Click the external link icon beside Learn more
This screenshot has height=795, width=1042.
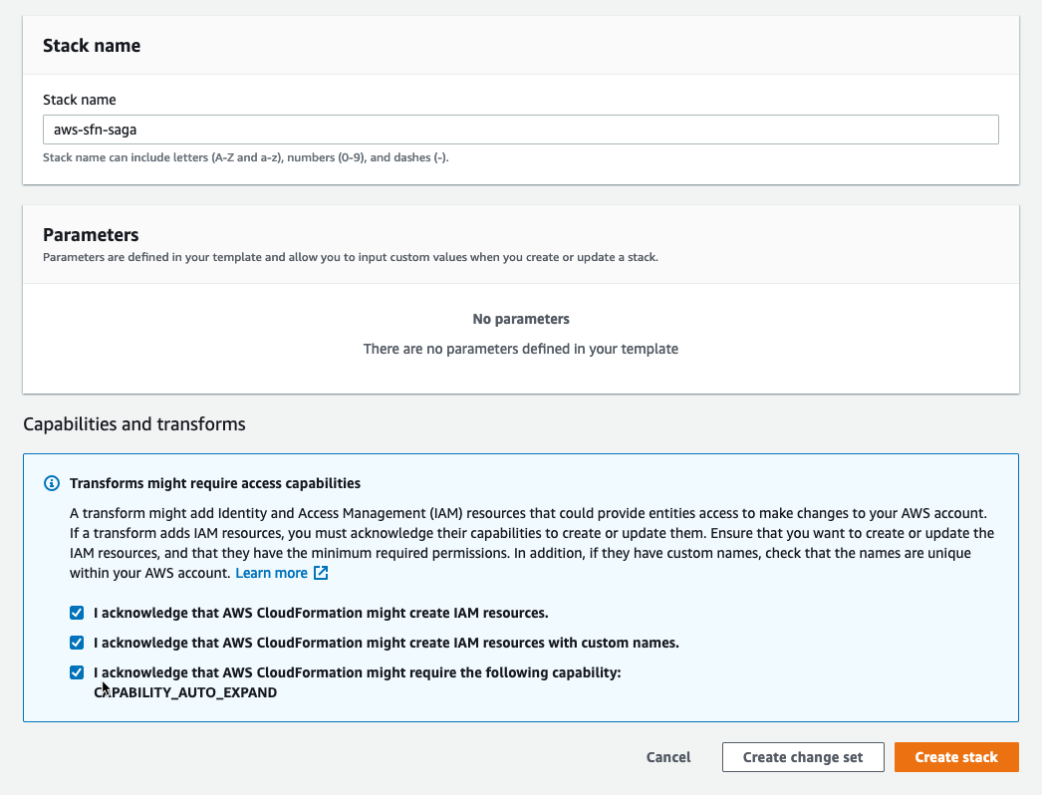point(321,573)
